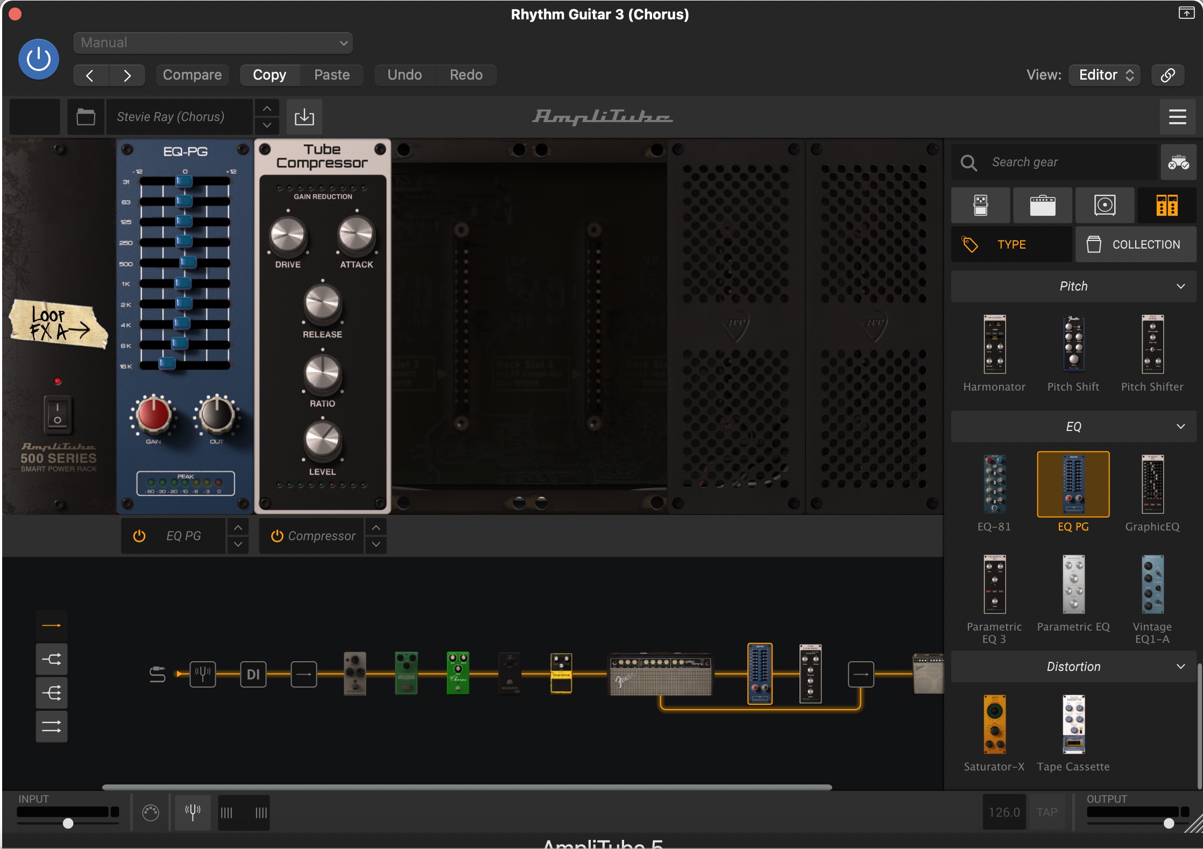
Task: Click the custom shop gear icon
Action: point(1178,162)
